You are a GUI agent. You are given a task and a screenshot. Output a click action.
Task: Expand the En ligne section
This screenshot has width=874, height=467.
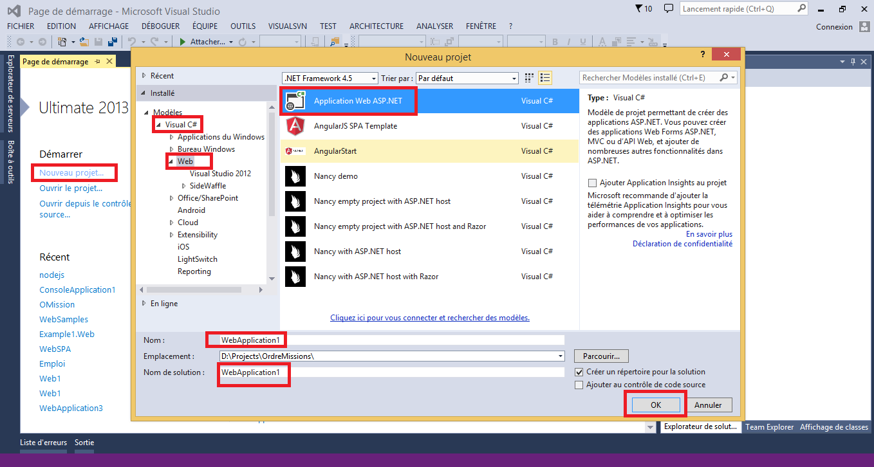point(144,304)
